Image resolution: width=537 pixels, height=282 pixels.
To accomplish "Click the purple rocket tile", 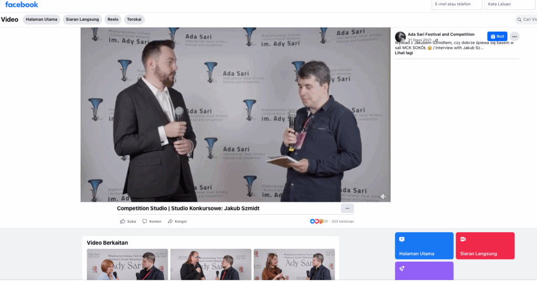I will tap(424, 270).
